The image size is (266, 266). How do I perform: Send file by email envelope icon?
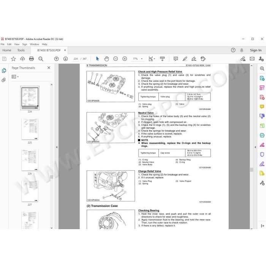click(x=252, y=59)
